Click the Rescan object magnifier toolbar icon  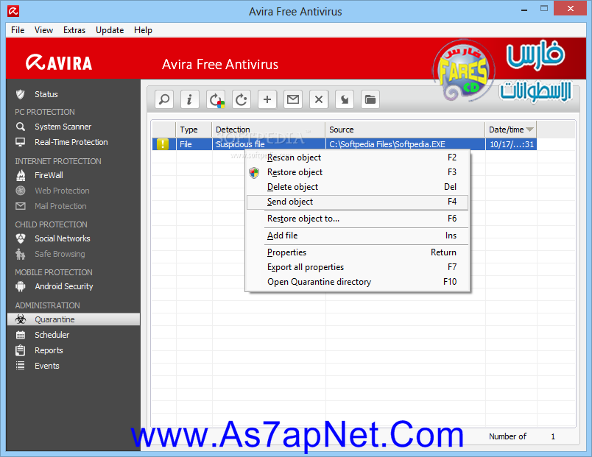point(164,99)
